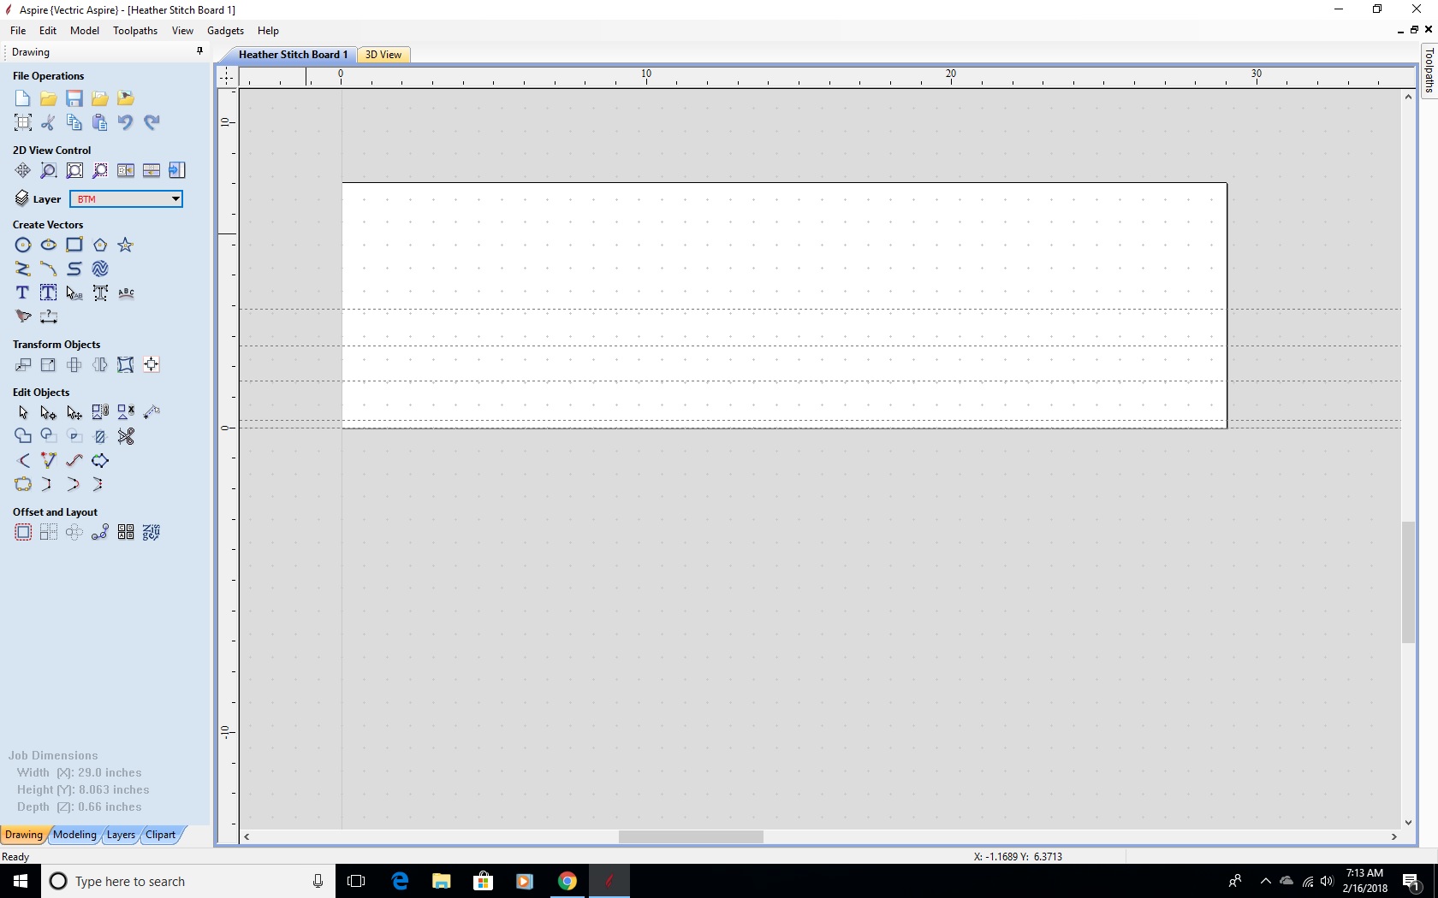The image size is (1438, 898).
Task: Open the Job Setup icon in File Operations
Action: (x=23, y=122)
